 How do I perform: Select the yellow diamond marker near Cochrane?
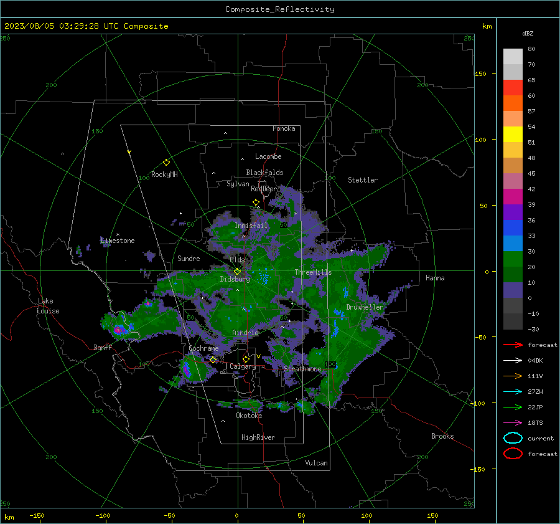click(x=213, y=360)
